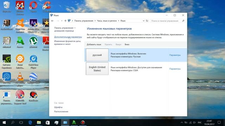Launch QuickTime Player desktop shortcut
The image size is (225, 126).
click(x=33, y=62)
